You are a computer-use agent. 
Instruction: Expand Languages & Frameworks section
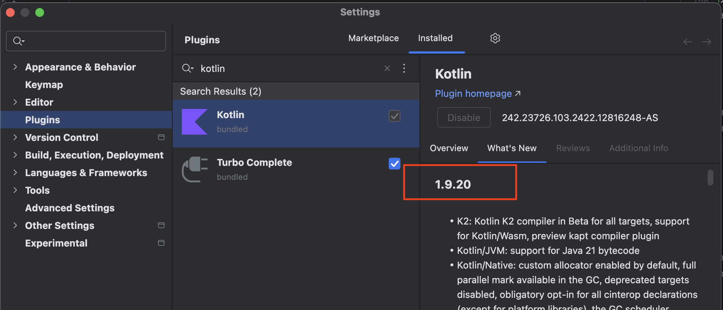(15, 172)
